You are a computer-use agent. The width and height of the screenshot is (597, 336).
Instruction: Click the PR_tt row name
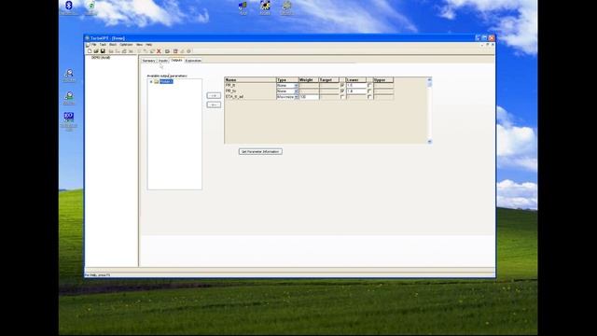(x=230, y=85)
